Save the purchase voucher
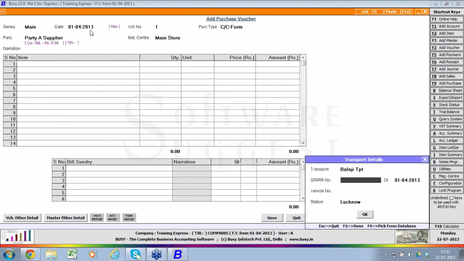 (x=272, y=217)
